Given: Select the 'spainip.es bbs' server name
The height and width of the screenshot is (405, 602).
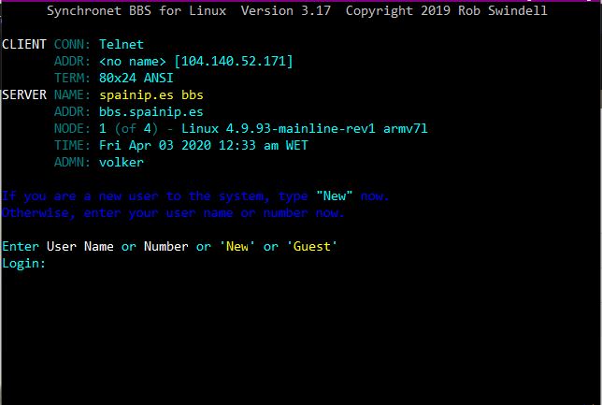Looking at the screenshot, I should (151, 94).
